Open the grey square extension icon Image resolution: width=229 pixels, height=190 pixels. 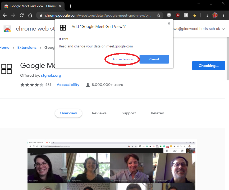pyautogui.click(x=186, y=15)
